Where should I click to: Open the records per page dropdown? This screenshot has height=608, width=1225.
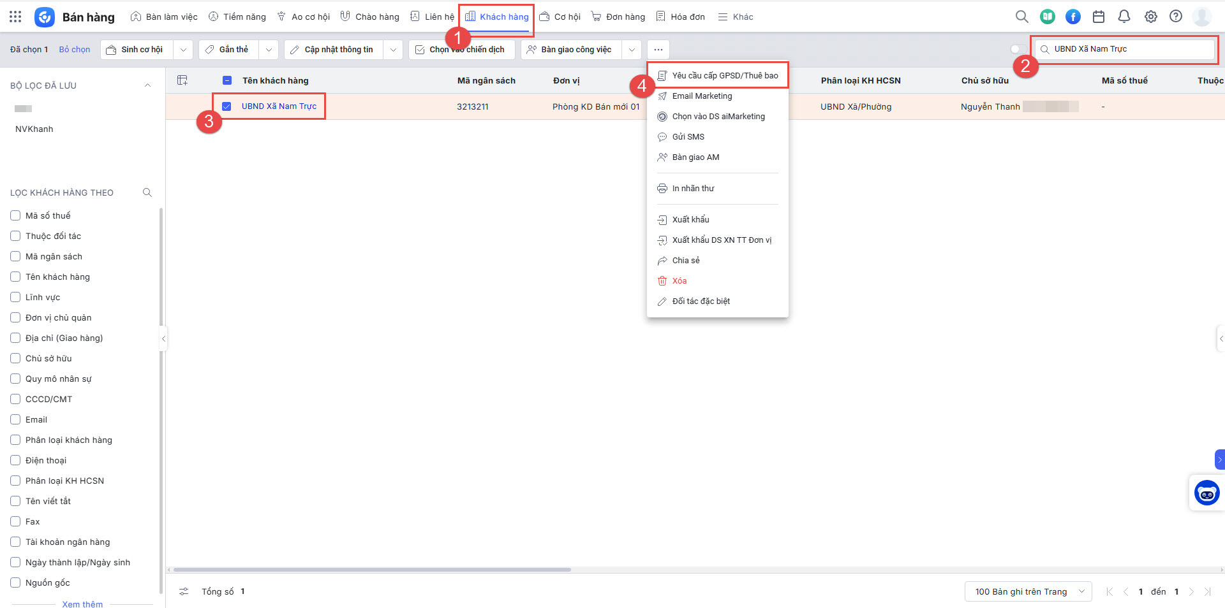pyautogui.click(x=1028, y=591)
